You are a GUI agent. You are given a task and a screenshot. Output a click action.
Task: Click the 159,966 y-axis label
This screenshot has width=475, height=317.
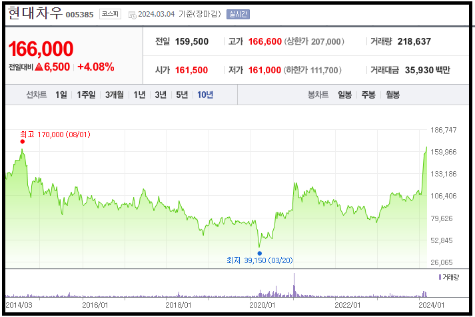tap(444, 152)
